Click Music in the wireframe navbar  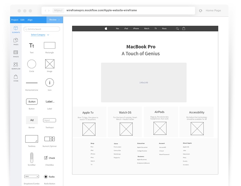[x=164, y=29]
